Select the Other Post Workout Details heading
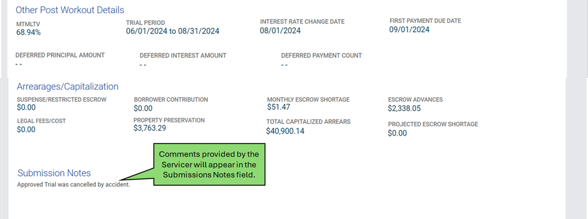The height and width of the screenshot is (219, 588). pyautogui.click(x=70, y=10)
